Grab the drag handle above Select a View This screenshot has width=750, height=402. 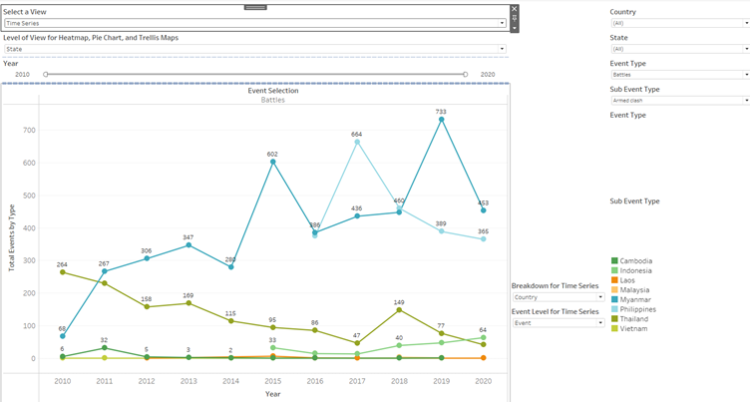(255, 6)
